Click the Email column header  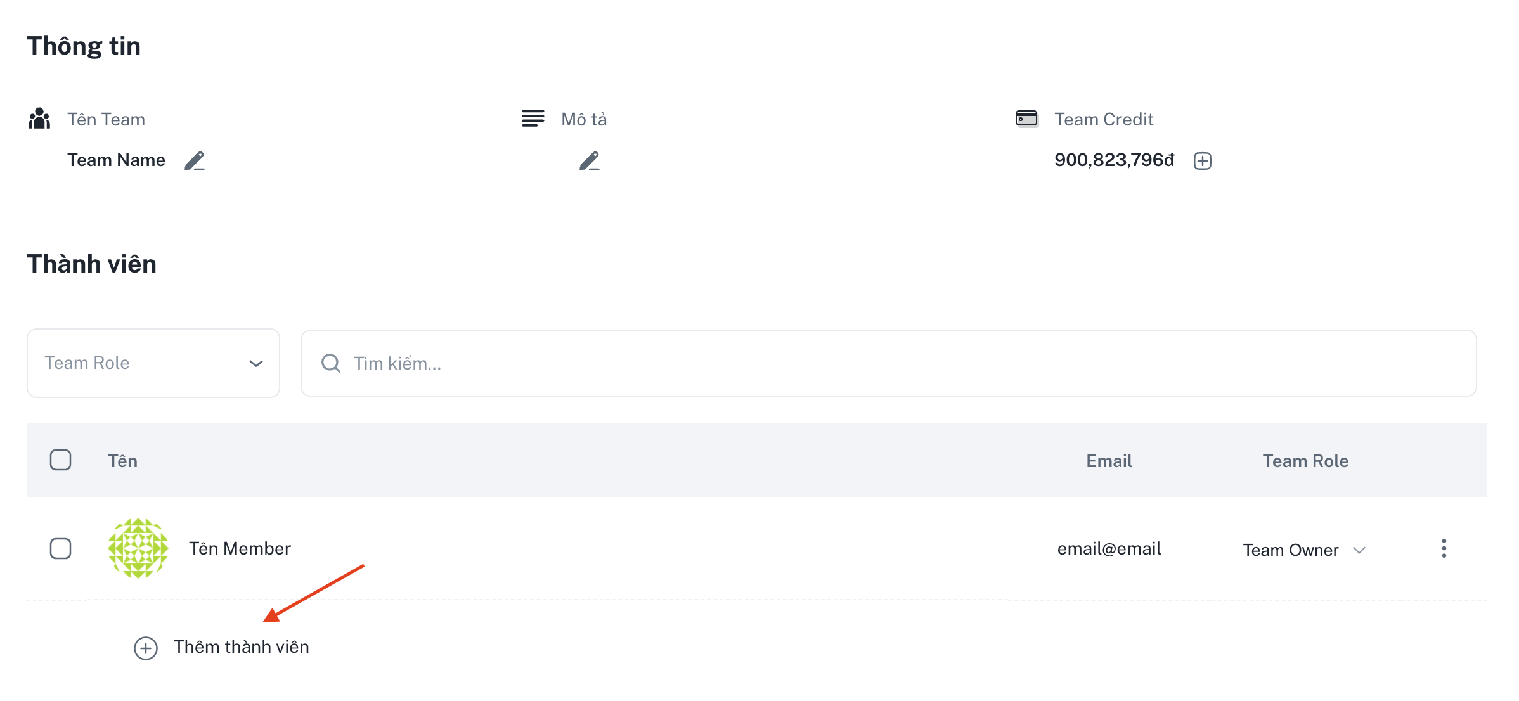(1108, 461)
